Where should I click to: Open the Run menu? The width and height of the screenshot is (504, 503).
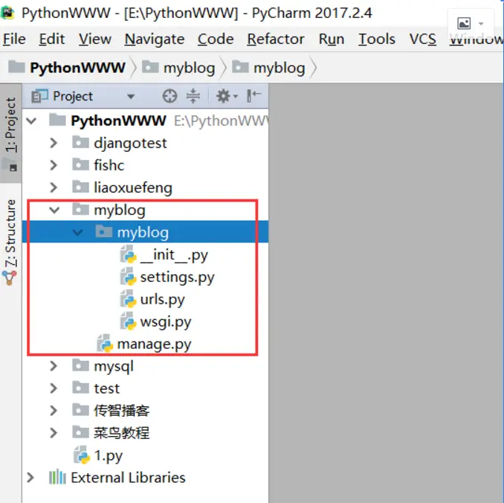[332, 39]
